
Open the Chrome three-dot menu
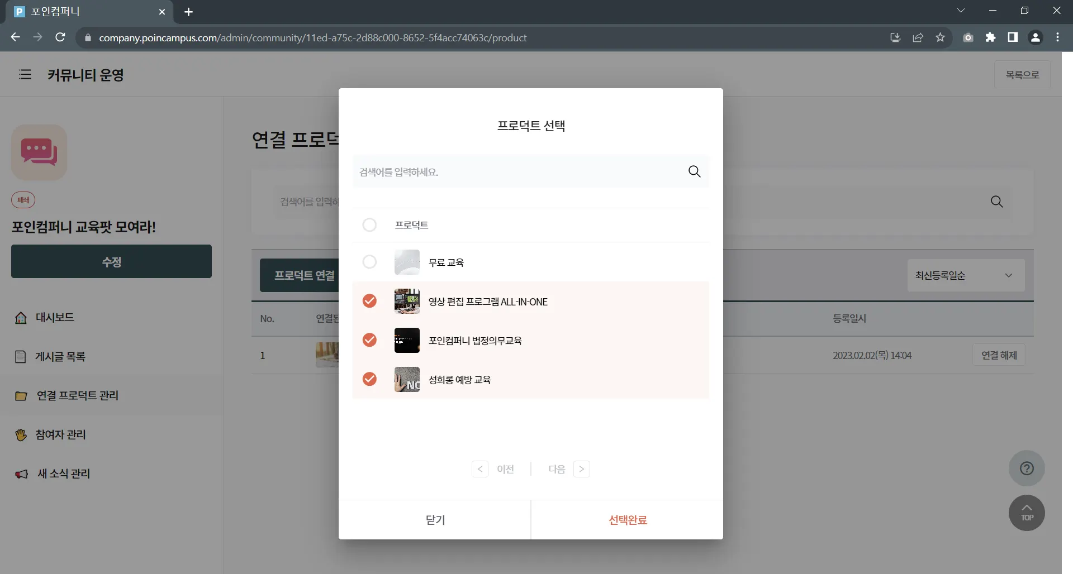point(1057,37)
